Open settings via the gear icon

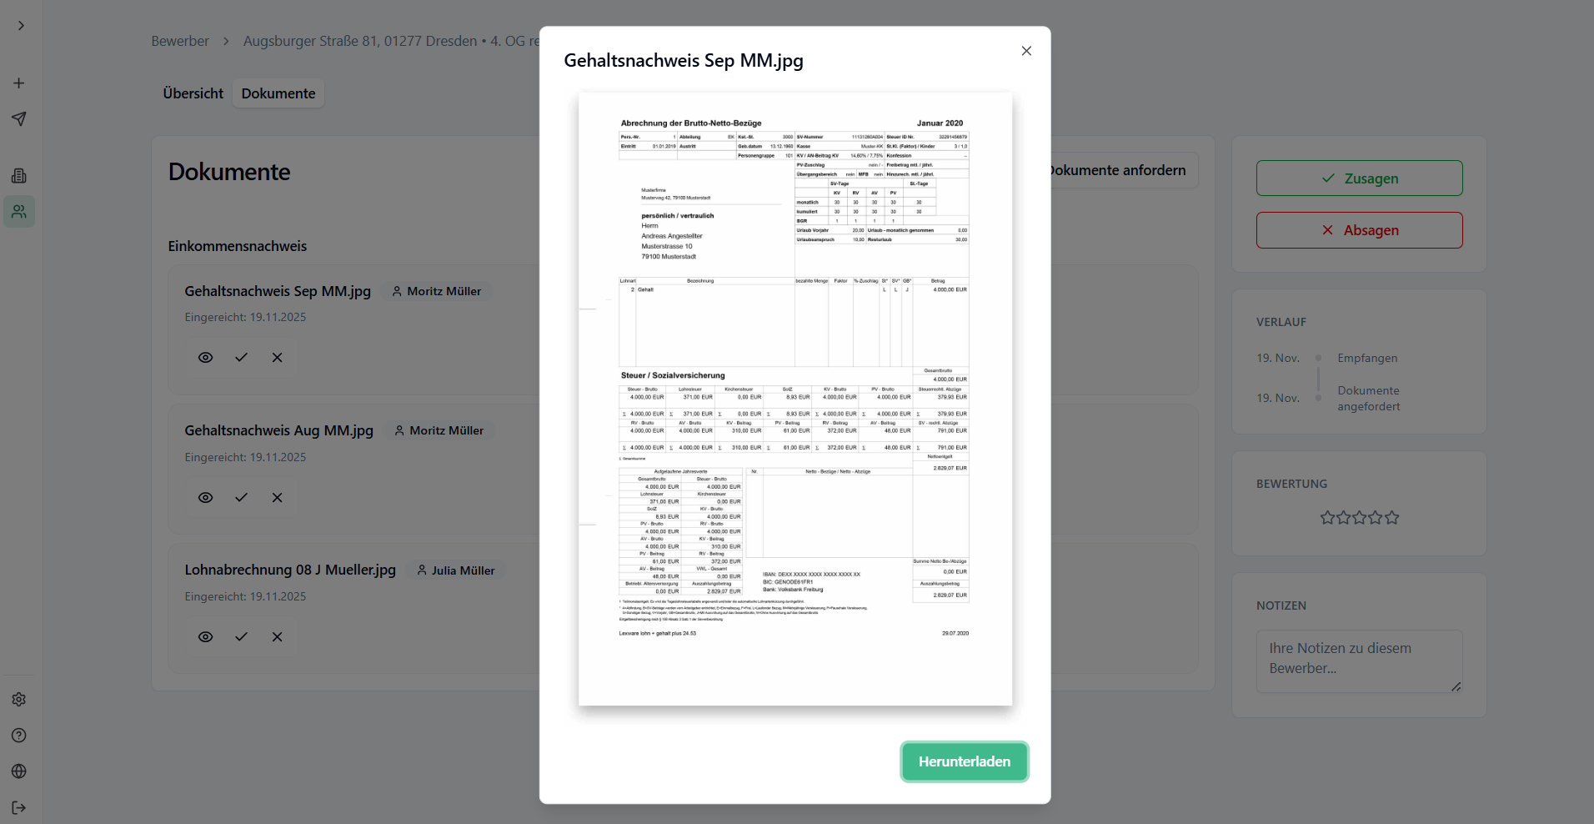[x=18, y=700]
